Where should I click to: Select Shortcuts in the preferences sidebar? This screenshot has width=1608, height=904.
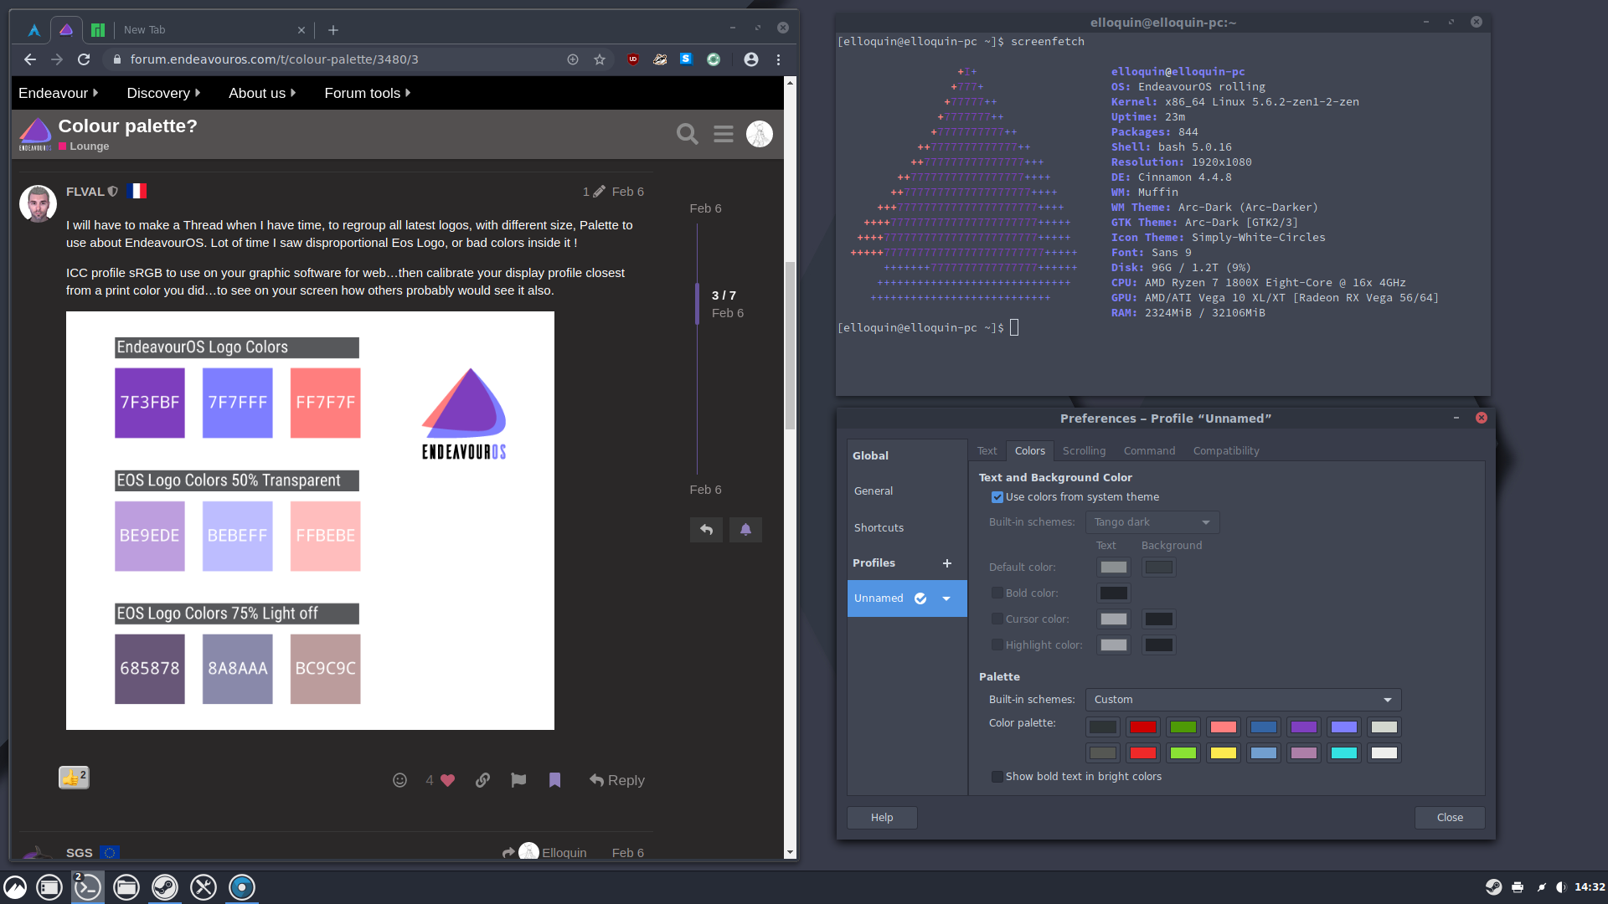click(907, 528)
